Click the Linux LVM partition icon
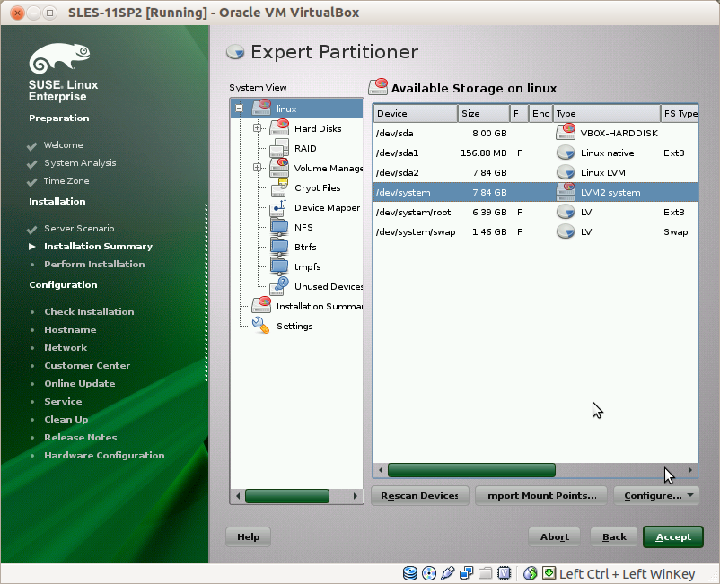 (x=566, y=172)
